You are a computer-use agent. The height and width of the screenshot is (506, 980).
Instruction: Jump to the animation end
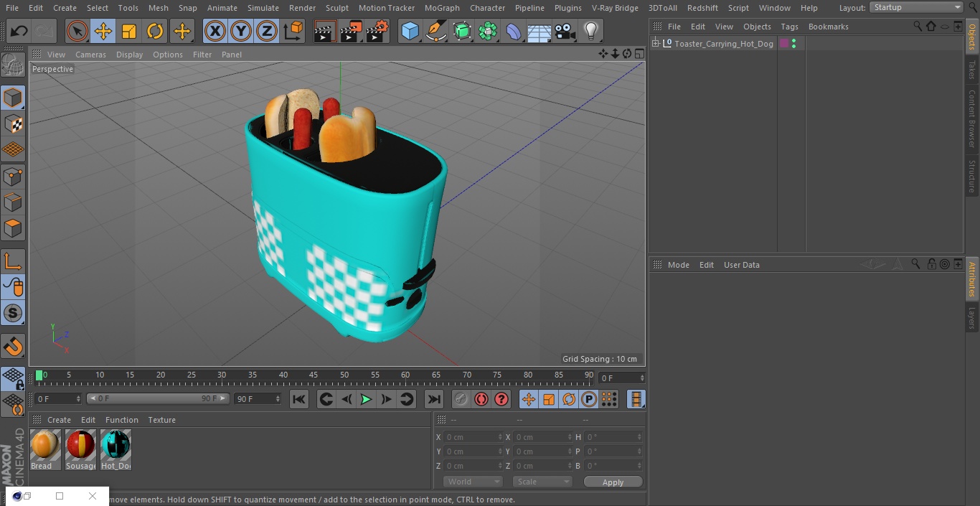point(434,399)
